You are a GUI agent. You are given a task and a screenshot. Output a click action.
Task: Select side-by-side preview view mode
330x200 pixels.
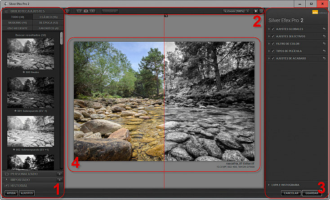[93, 11]
